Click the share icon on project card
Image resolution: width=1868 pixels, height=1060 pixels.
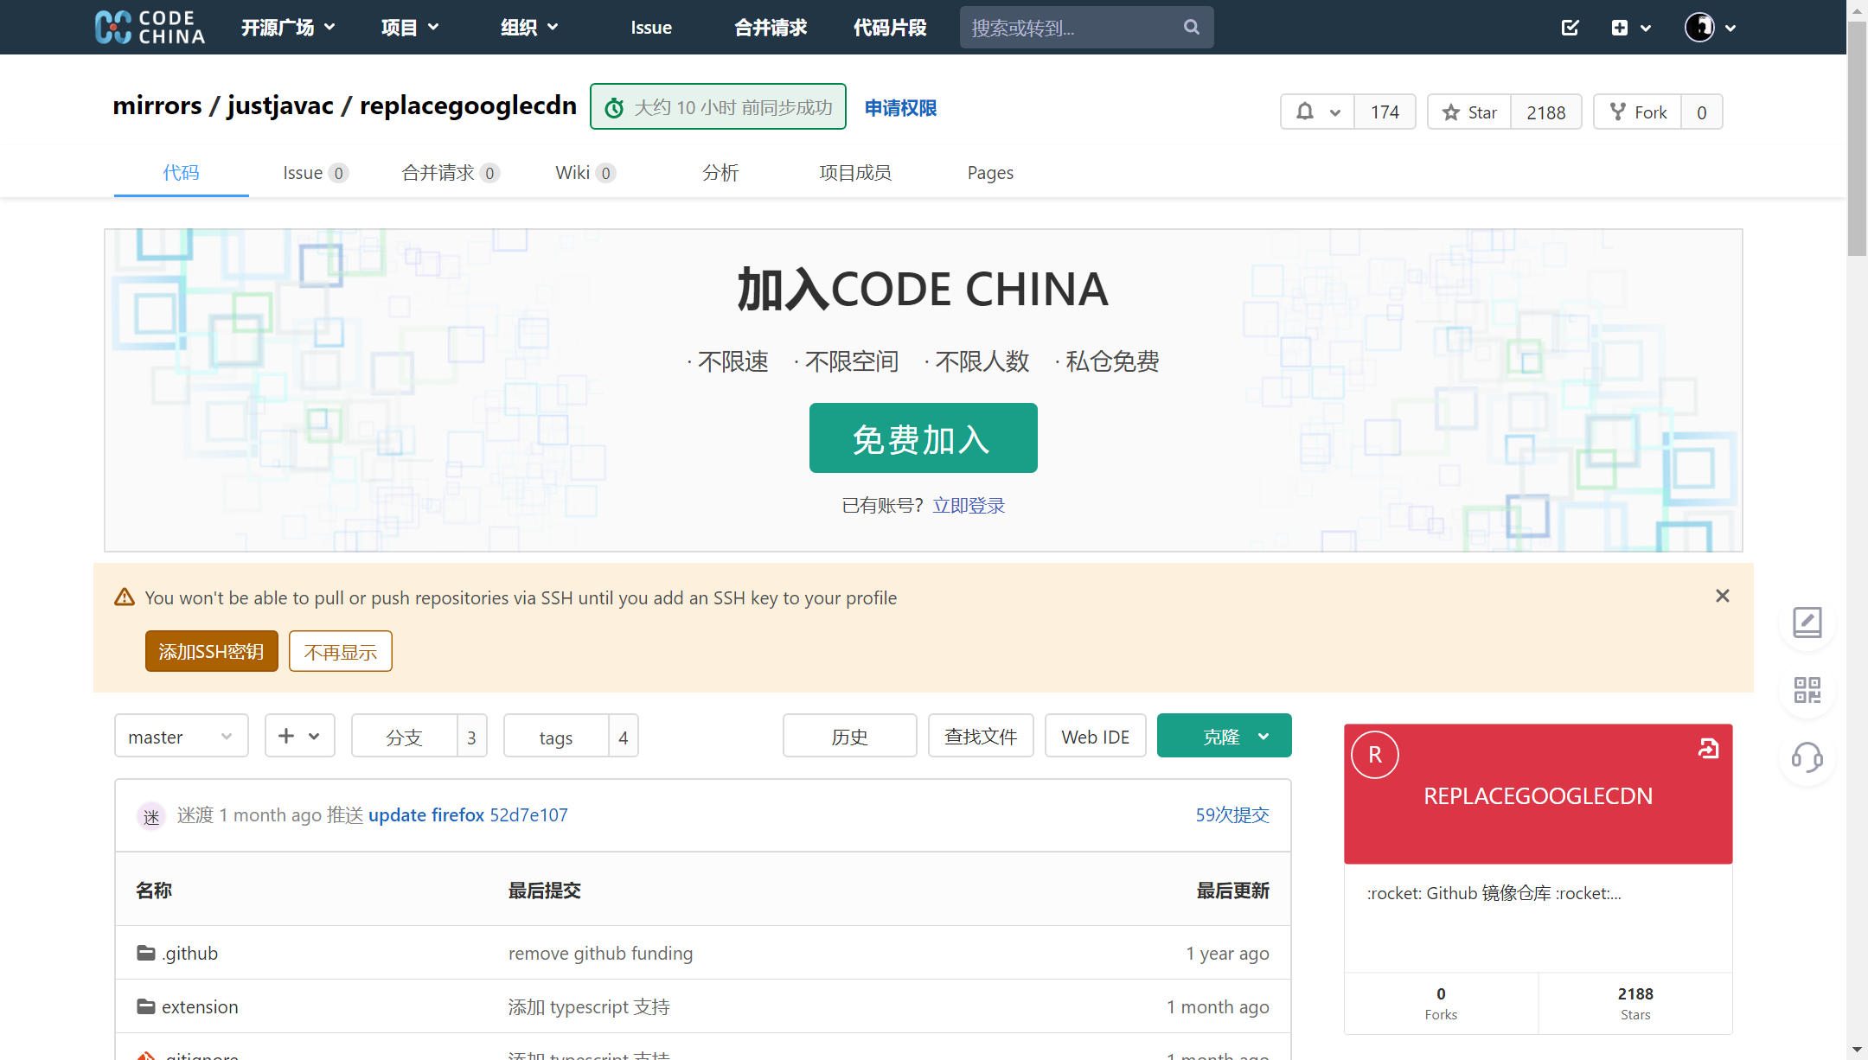[1708, 749]
